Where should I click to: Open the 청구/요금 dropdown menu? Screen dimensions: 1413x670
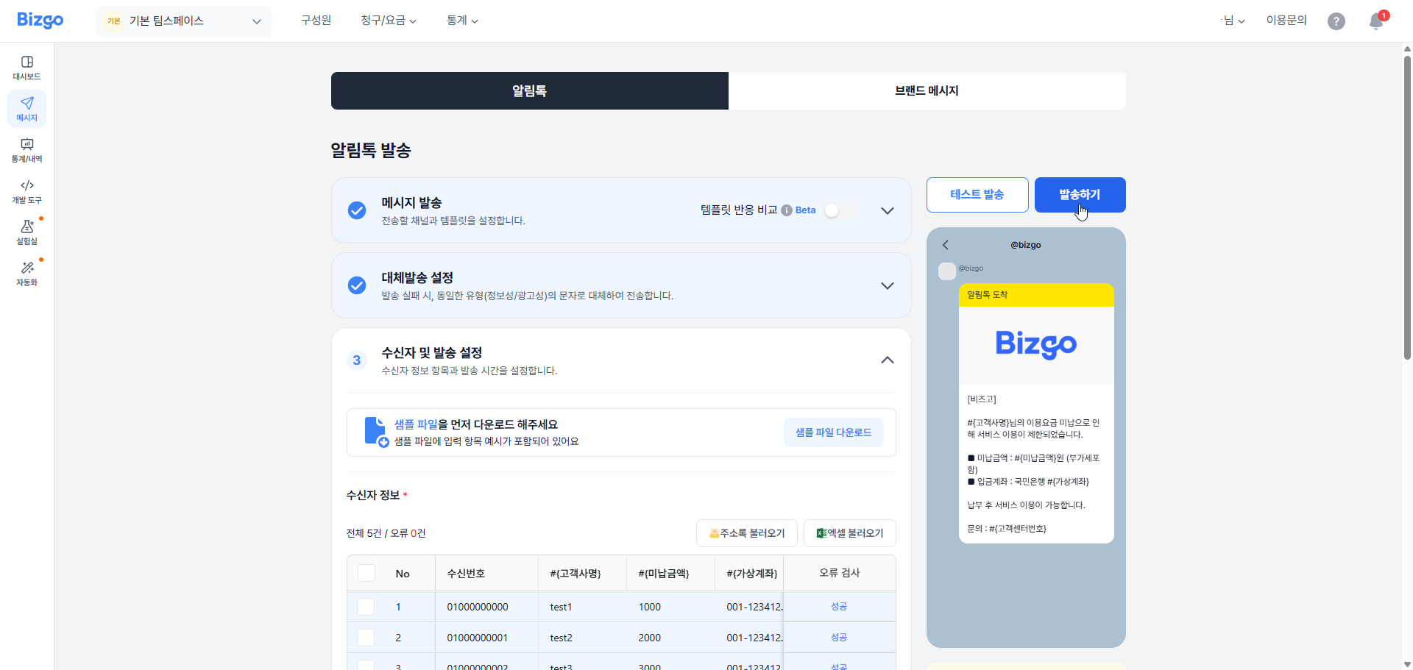click(x=389, y=21)
